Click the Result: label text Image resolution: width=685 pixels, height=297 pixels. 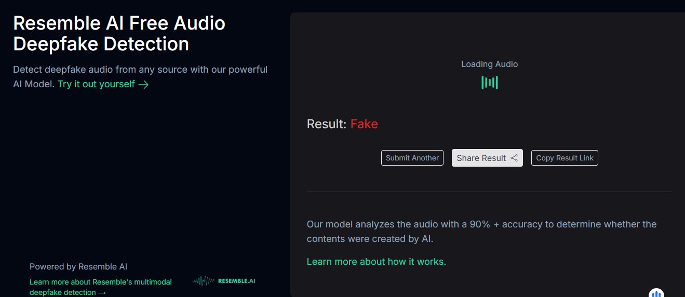click(326, 124)
